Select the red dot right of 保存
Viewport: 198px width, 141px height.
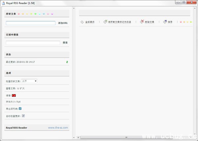pyautogui.click(x=181, y=22)
